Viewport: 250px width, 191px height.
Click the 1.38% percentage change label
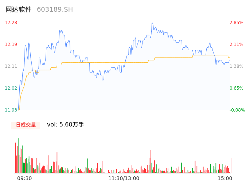pos(237,66)
